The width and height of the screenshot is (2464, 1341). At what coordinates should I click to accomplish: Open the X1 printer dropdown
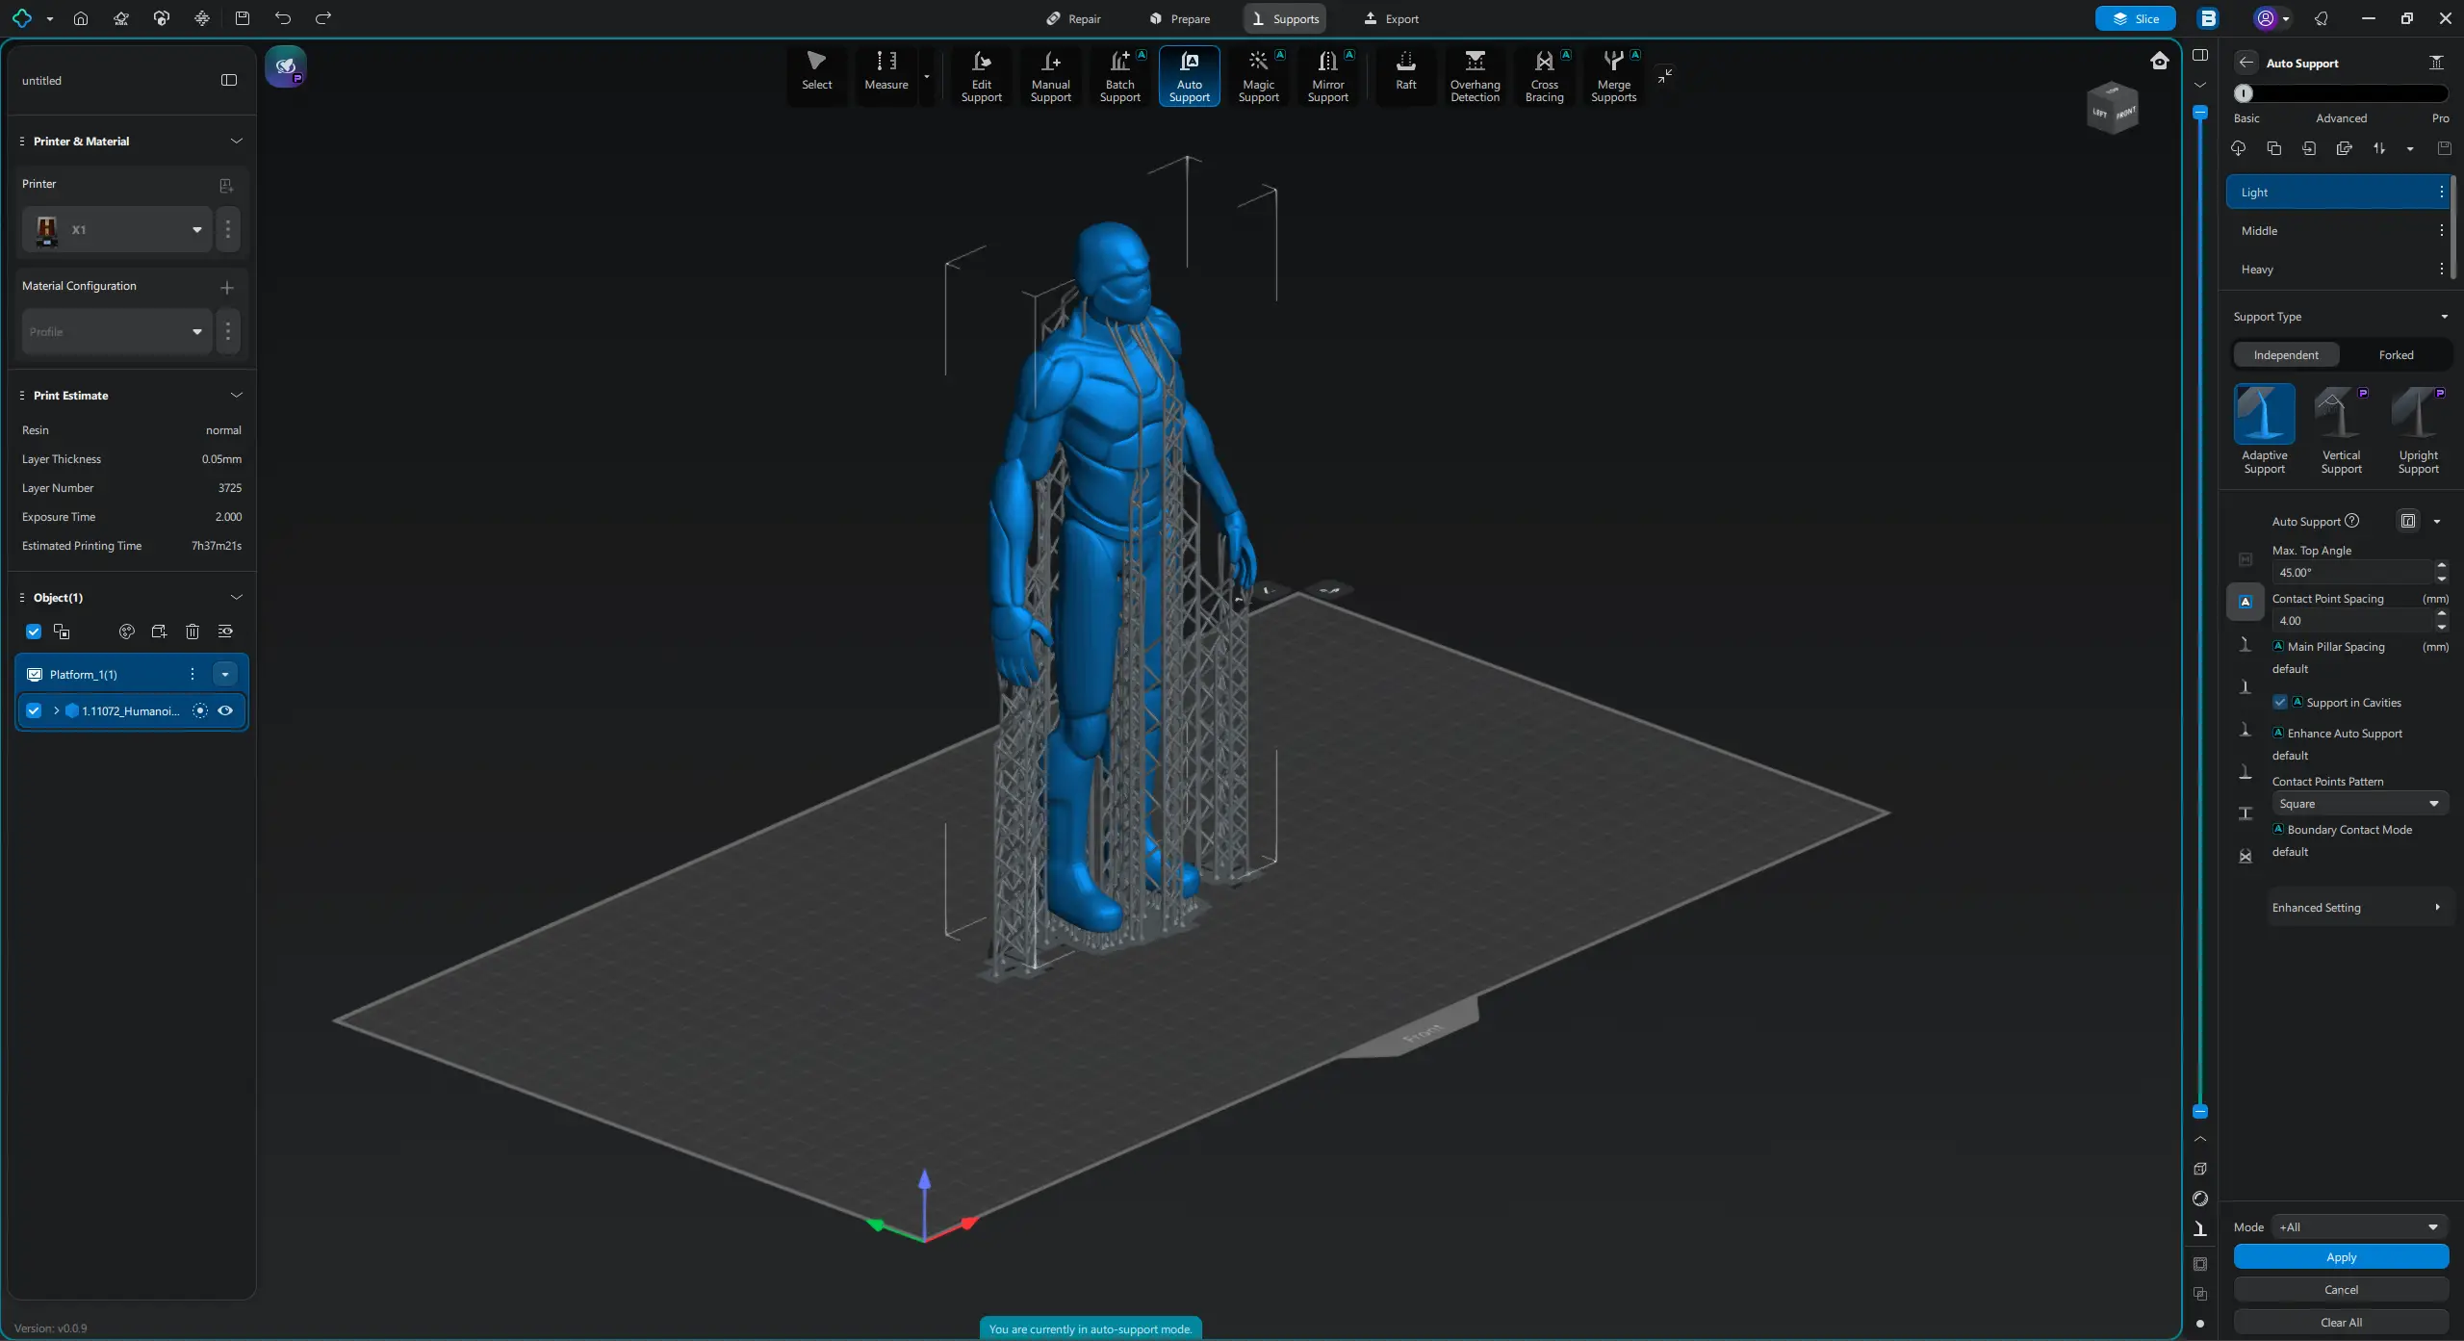[116, 230]
